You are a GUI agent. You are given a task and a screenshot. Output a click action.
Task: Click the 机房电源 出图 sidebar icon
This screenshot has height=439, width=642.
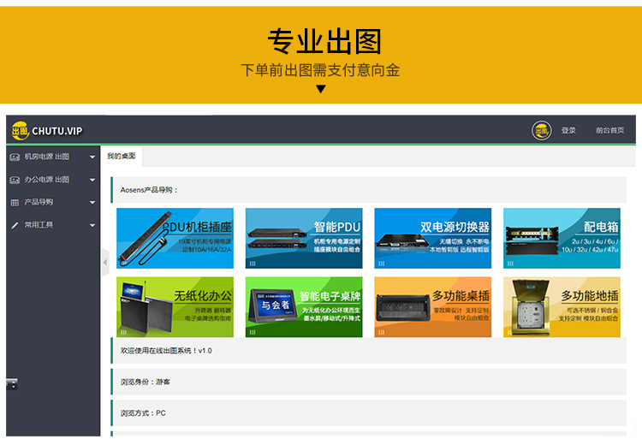pyautogui.click(x=15, y=157)
